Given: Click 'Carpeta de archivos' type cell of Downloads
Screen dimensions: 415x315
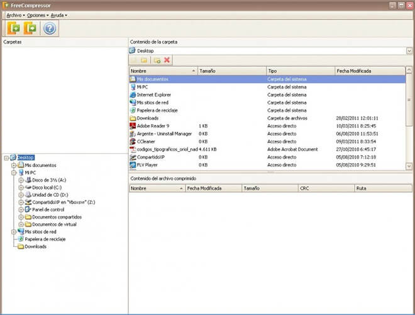Looking at the screenshot, I should pyautogui.click(x=287, y=118).
